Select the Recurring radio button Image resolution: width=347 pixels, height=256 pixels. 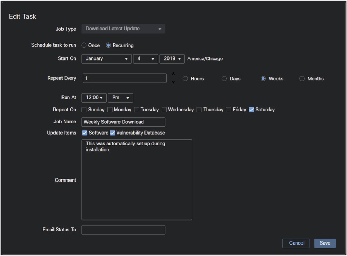[108, 45]
